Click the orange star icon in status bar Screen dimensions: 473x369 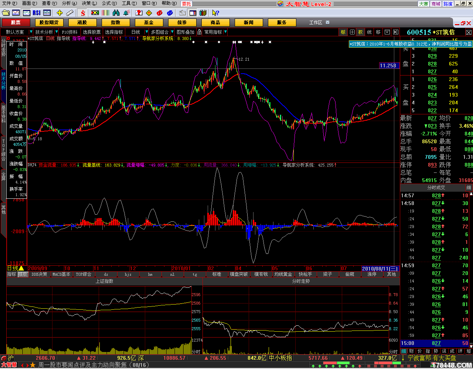(x=33, y=365)
